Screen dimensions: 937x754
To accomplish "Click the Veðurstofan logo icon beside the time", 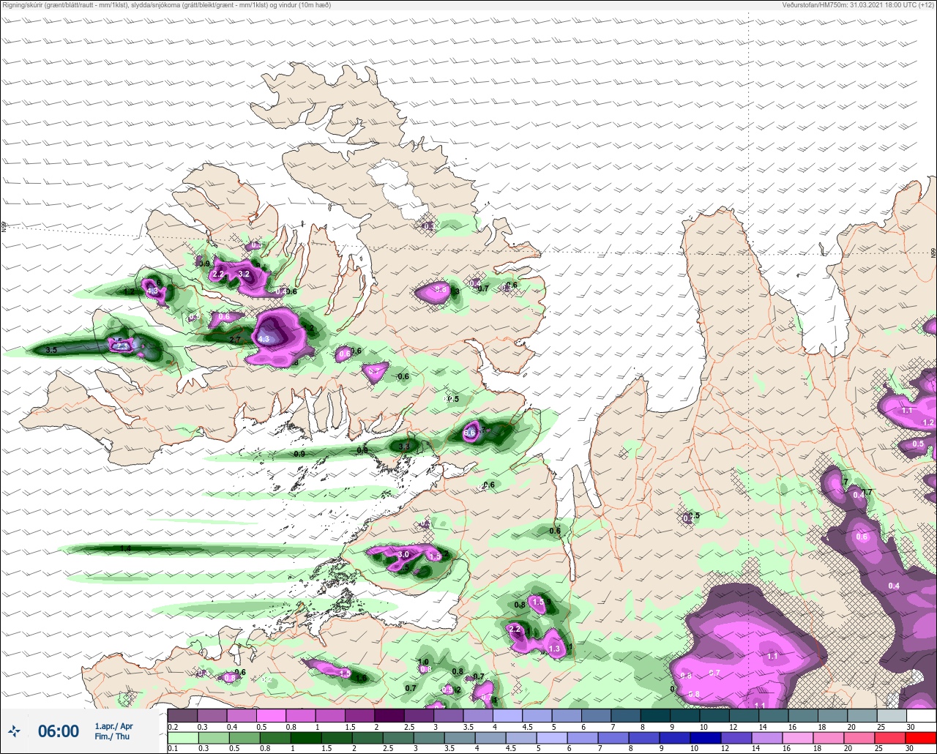I will coord(14,731).
